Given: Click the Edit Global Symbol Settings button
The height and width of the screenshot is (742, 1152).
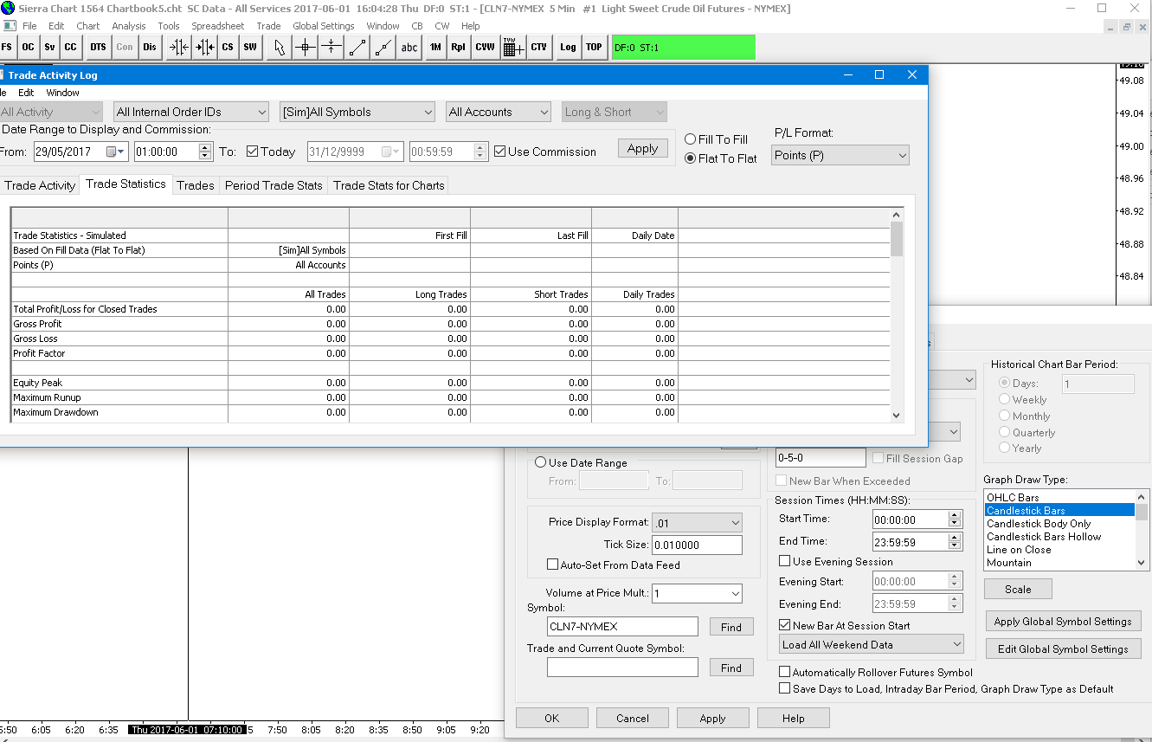Looking at the screenshot, I should coord(1063,649).
